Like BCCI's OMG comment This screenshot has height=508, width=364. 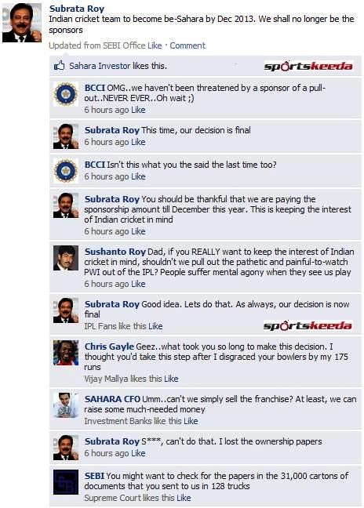(138, 110)
